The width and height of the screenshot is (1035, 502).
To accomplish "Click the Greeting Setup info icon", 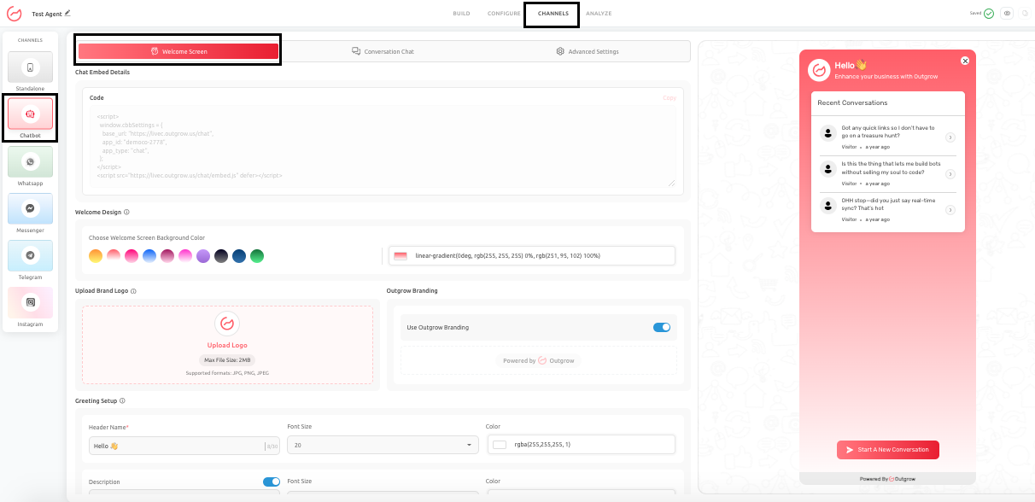I will tap(123, 400).
